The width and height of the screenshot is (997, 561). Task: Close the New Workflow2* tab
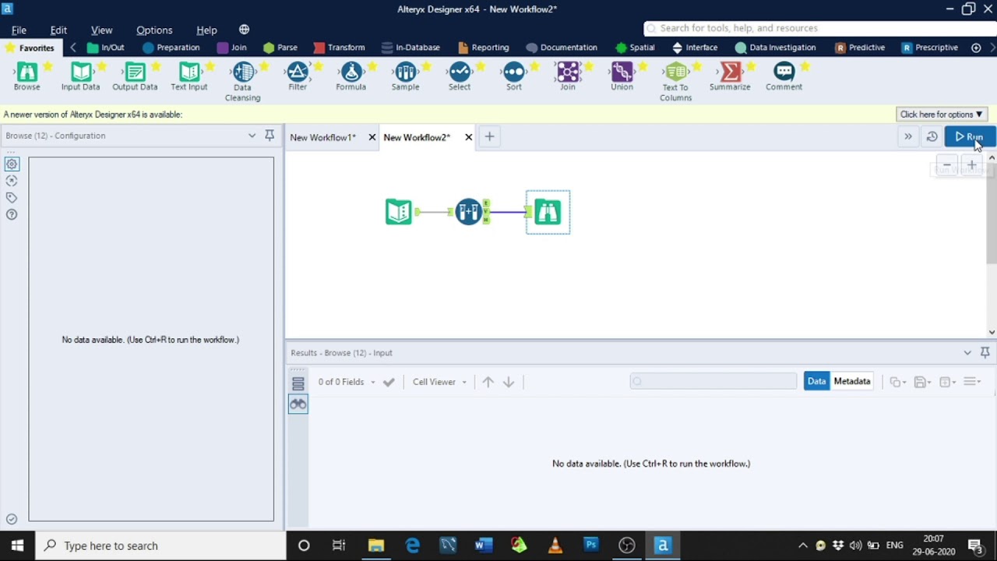tap(468, 137)
